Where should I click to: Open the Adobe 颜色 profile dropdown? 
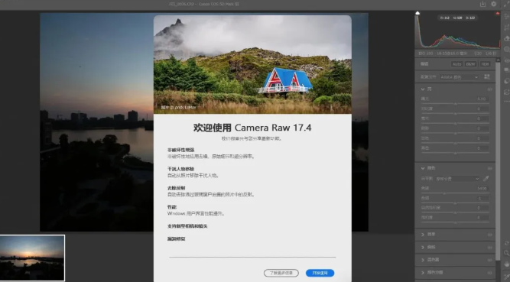pyautogui.click(x=459, y=77)
